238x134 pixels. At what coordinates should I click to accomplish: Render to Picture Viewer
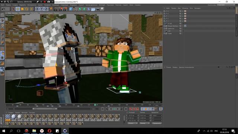(x=61, y=9)
